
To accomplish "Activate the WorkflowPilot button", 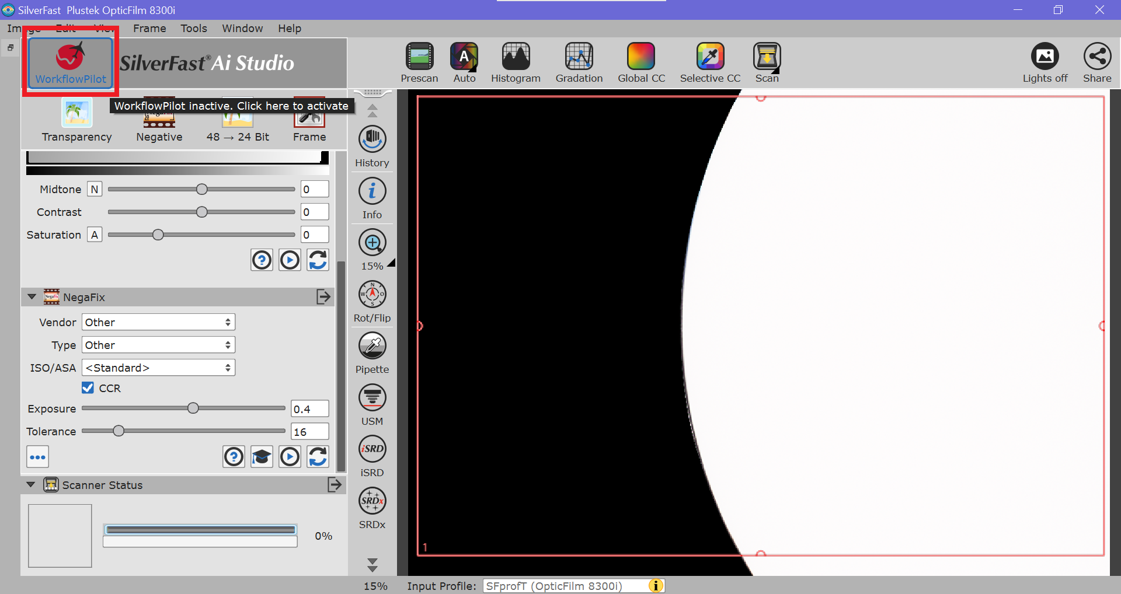I will point(71,63).
